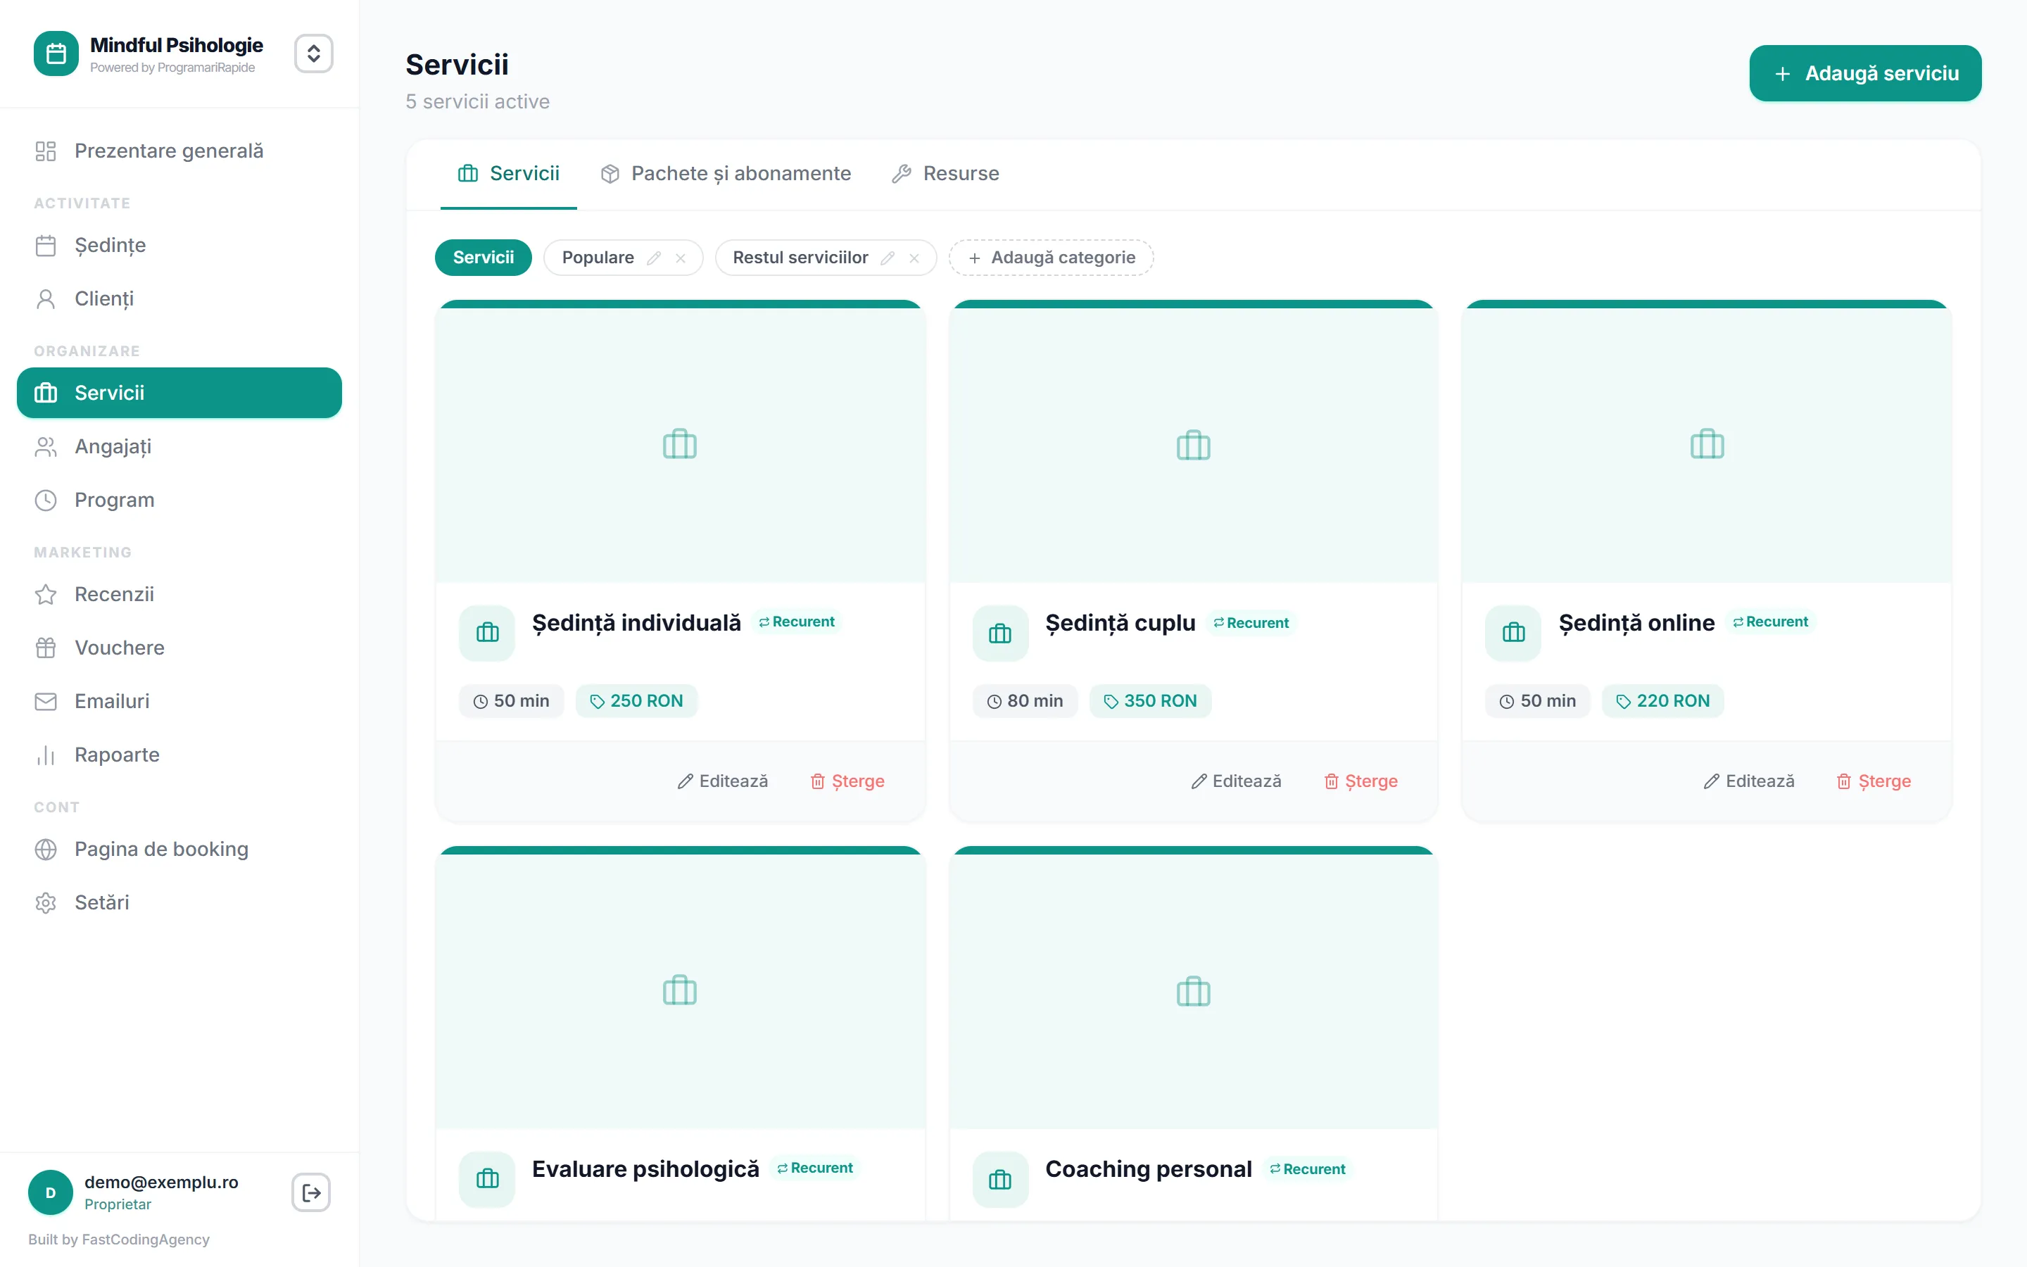This screenshot has height=1267, width=2027.
Task: Click Ședință online image placeholder
Action: pos(1707,445)
